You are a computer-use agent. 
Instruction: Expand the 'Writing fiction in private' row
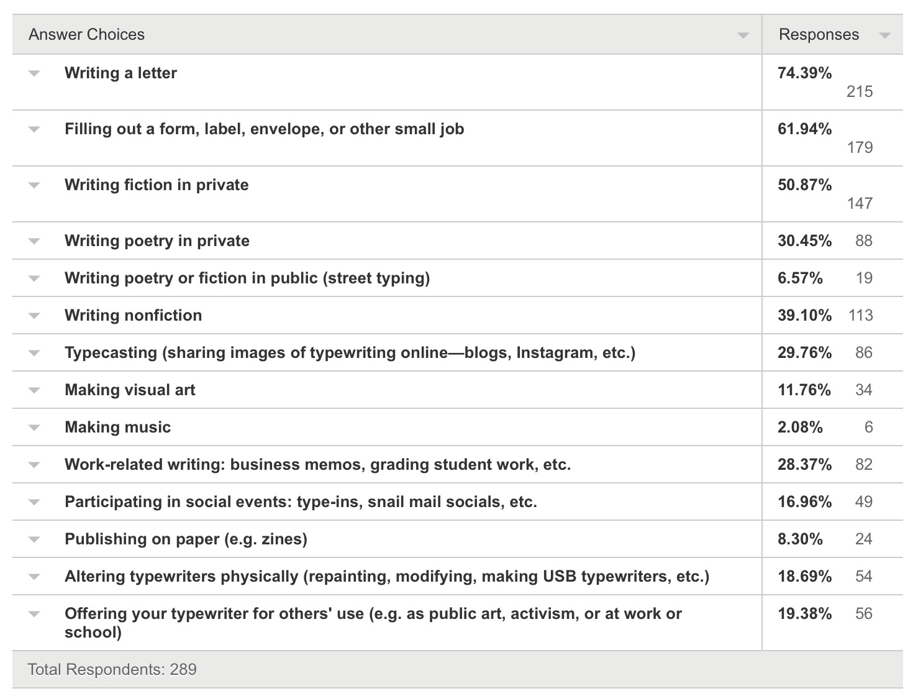click(33, 185)
